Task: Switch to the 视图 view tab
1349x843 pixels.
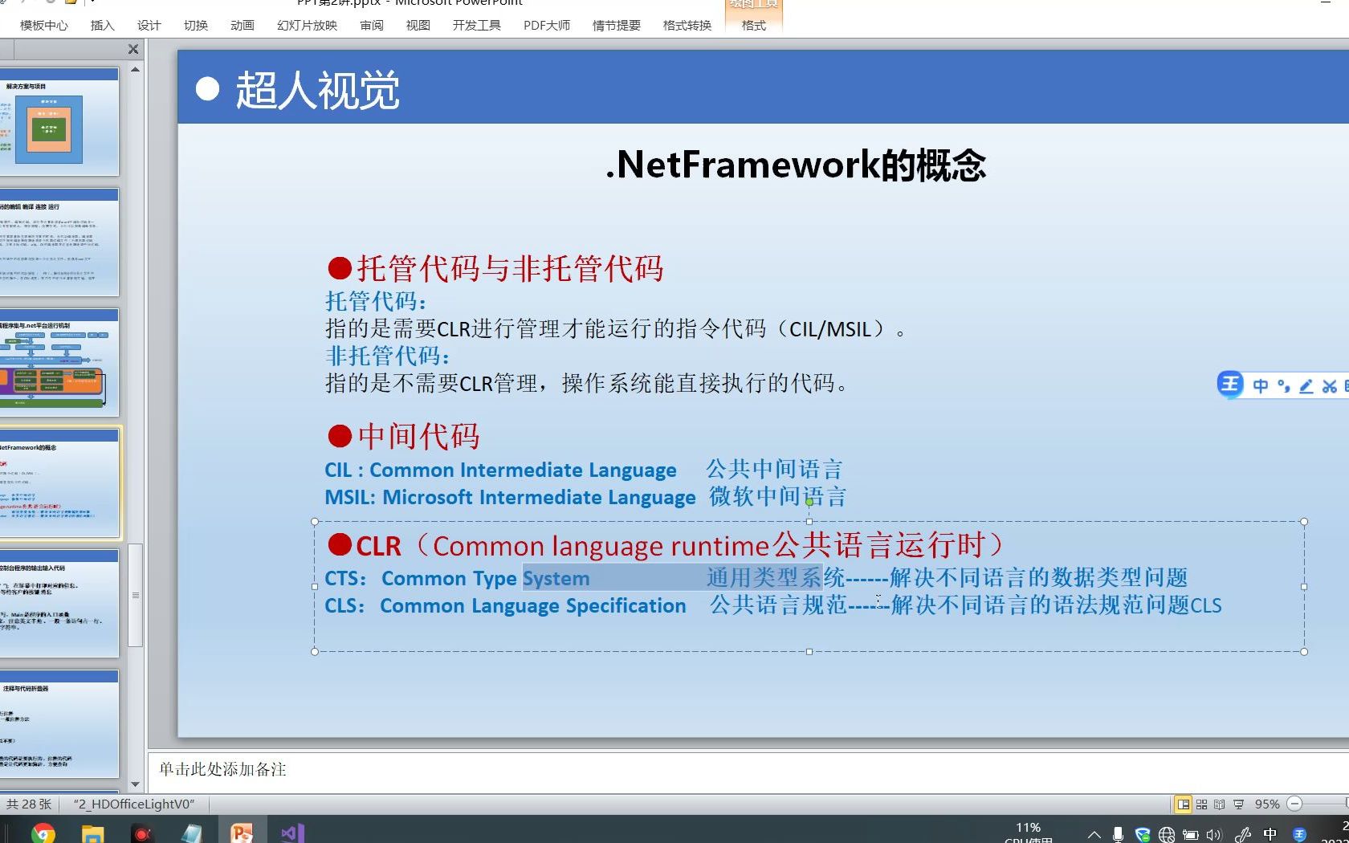Action: [418, 26]
